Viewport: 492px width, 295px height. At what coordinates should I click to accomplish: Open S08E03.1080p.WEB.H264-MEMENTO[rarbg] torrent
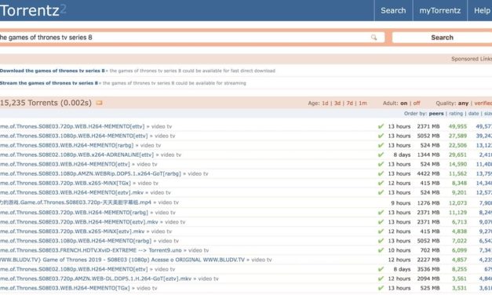click(75, 241)
